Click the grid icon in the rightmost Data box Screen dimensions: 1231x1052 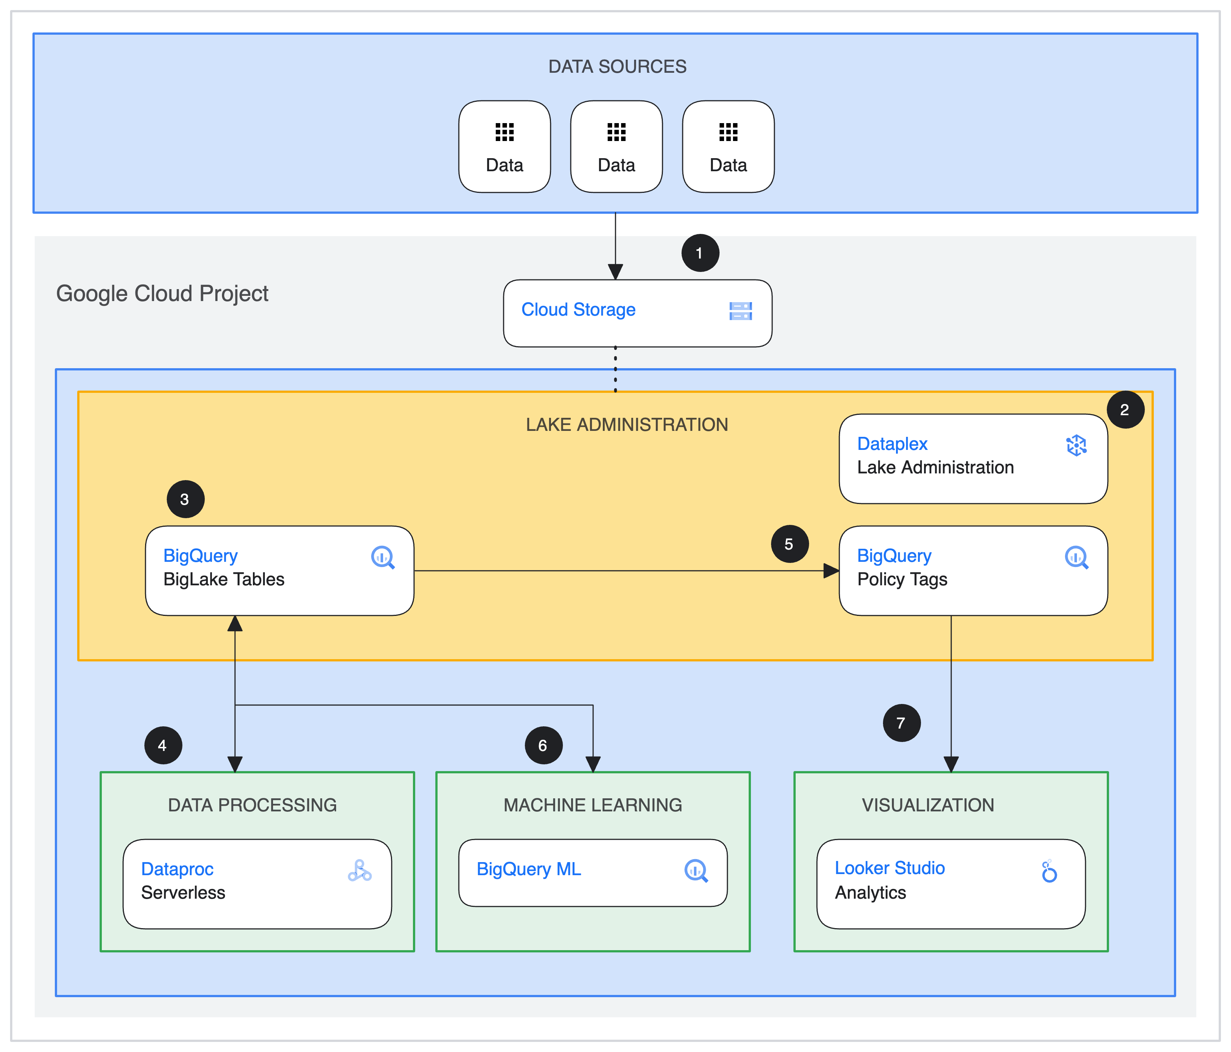pos(728,132)
